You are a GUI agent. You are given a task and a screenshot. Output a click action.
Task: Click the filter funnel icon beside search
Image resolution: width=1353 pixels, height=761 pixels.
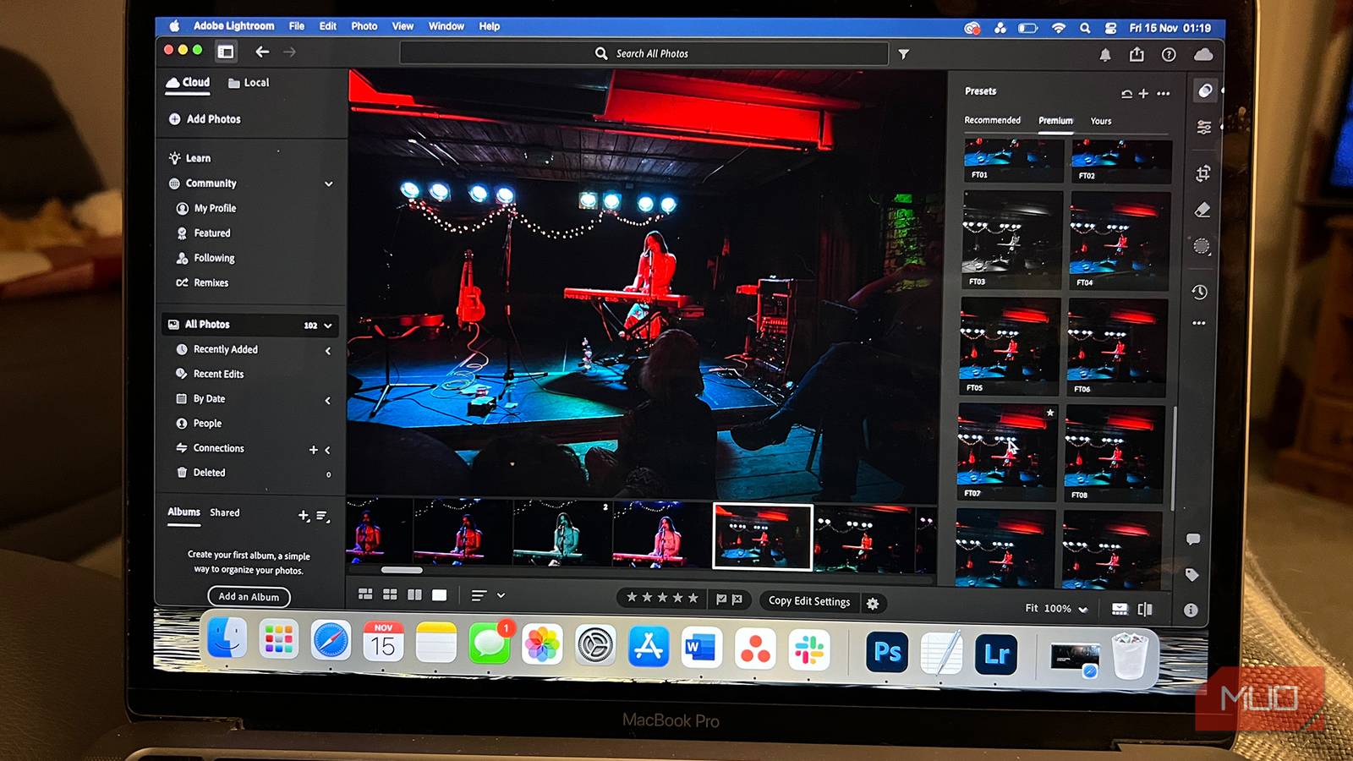903,54
